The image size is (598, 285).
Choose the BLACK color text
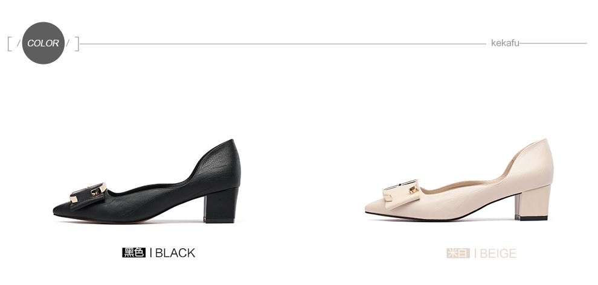pos(175,253)
